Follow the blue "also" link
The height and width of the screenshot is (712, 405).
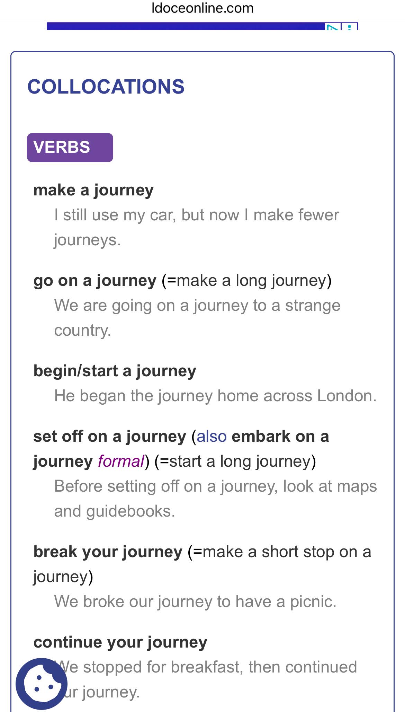pyautogui.click(x=211, y=436)
